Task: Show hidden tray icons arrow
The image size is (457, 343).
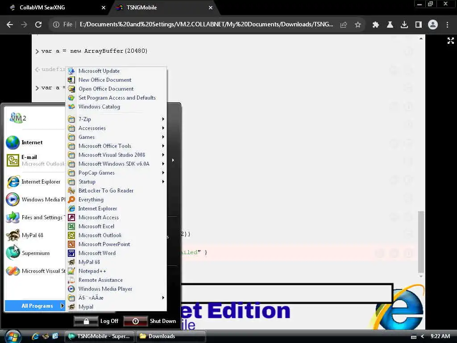Action: (423, 337)
